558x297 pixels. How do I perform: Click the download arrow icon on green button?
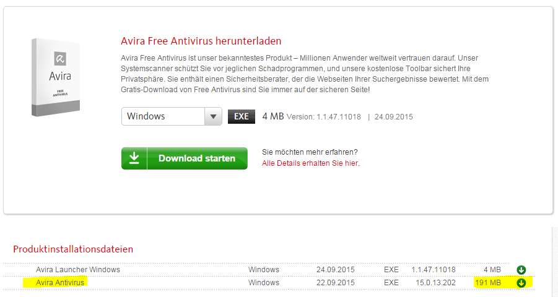pyautogui.click(x=134, y=158)
